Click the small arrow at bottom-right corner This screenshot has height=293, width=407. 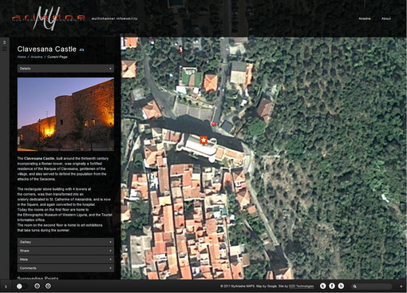click(x=401, y=287)
